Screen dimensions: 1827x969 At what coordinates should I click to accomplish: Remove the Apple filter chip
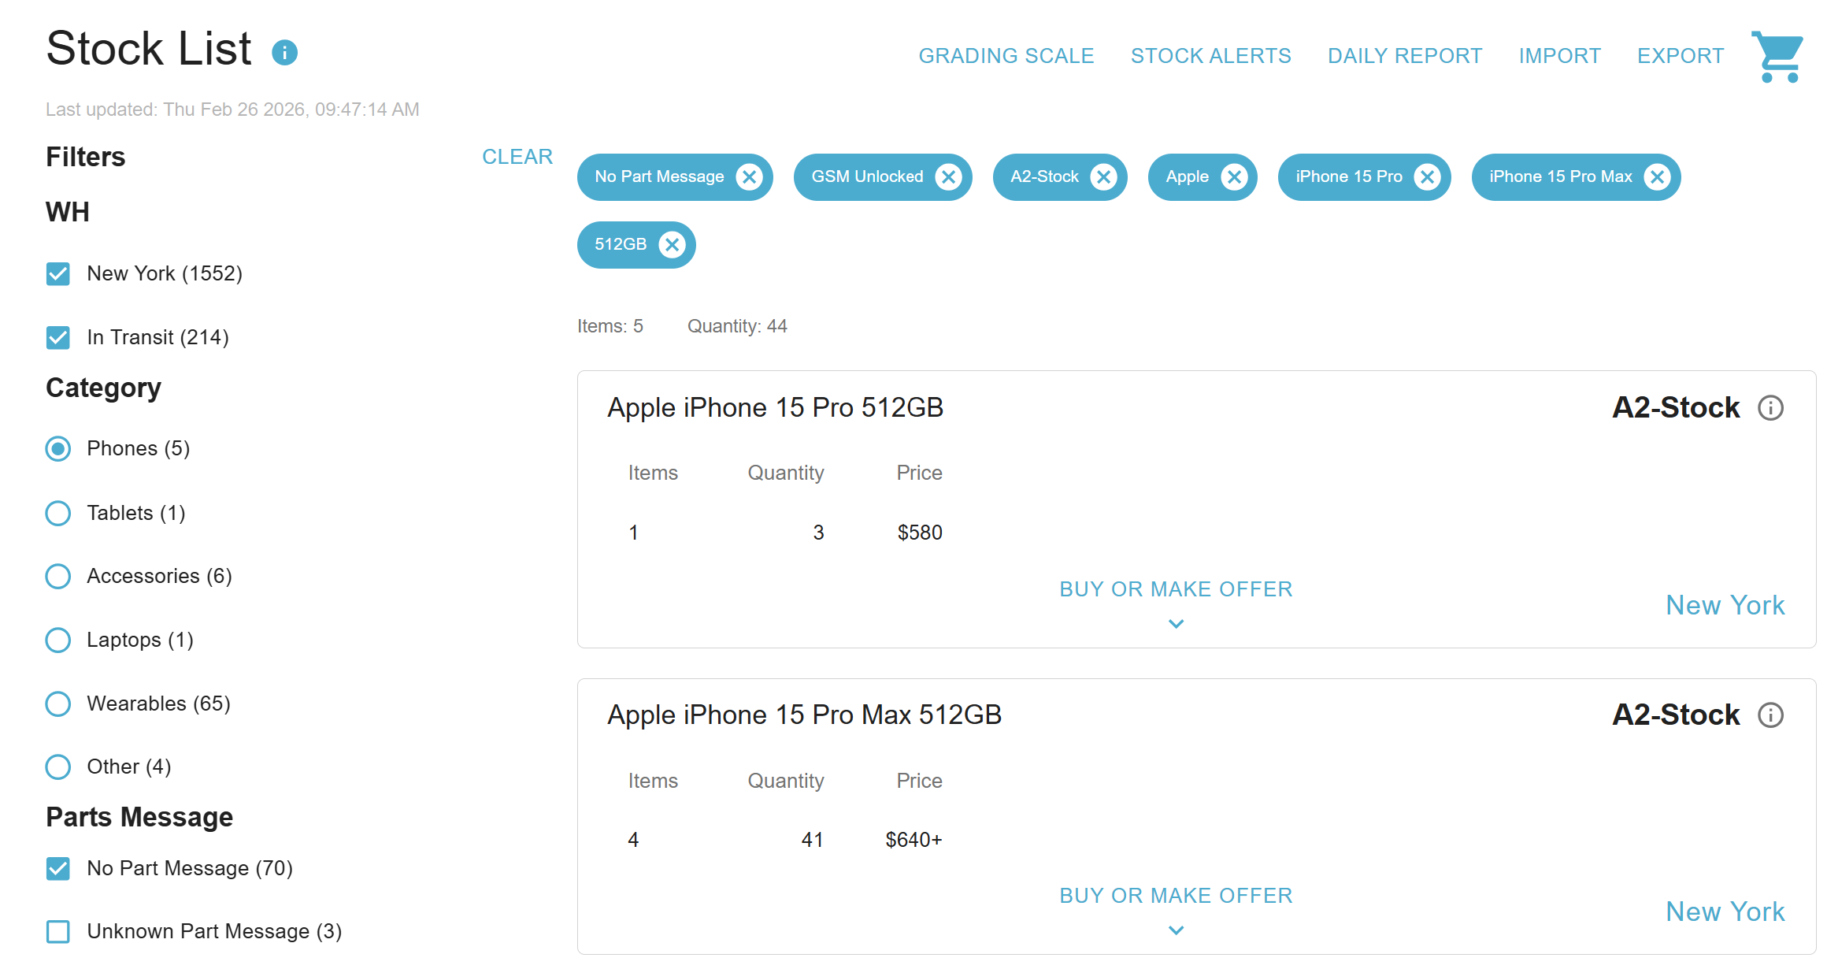tap(1234, 177)
